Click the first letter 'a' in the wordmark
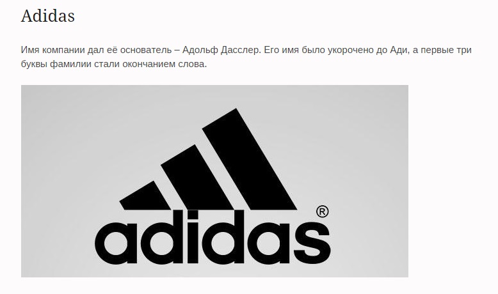498x294 pixels. (x=116, y=244)
